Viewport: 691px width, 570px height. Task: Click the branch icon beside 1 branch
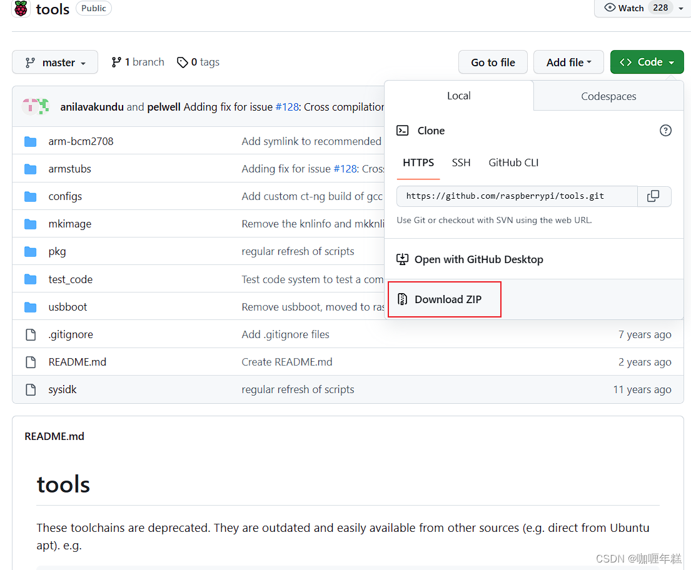(x=116, y=62)
